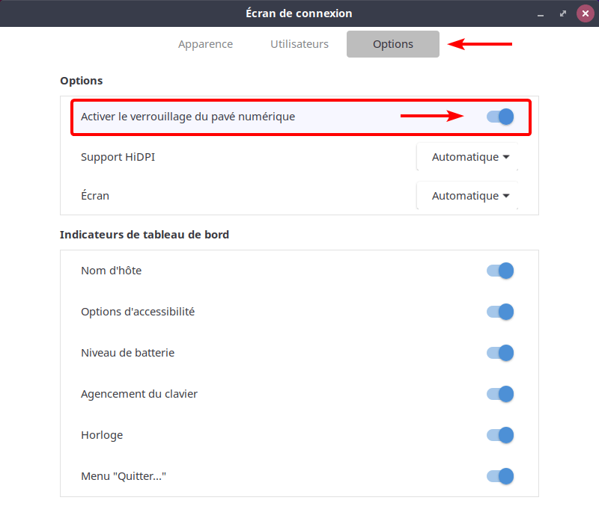Open the Utilisateurs tab
This screenshot has width=599, height=530.
pos(299,44)
